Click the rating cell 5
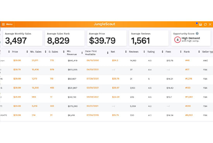 pos(149,79)
